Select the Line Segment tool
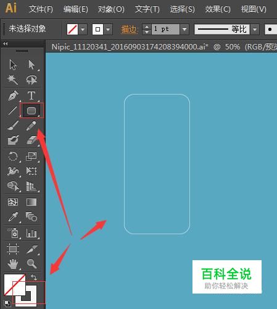 pos(12,111)
